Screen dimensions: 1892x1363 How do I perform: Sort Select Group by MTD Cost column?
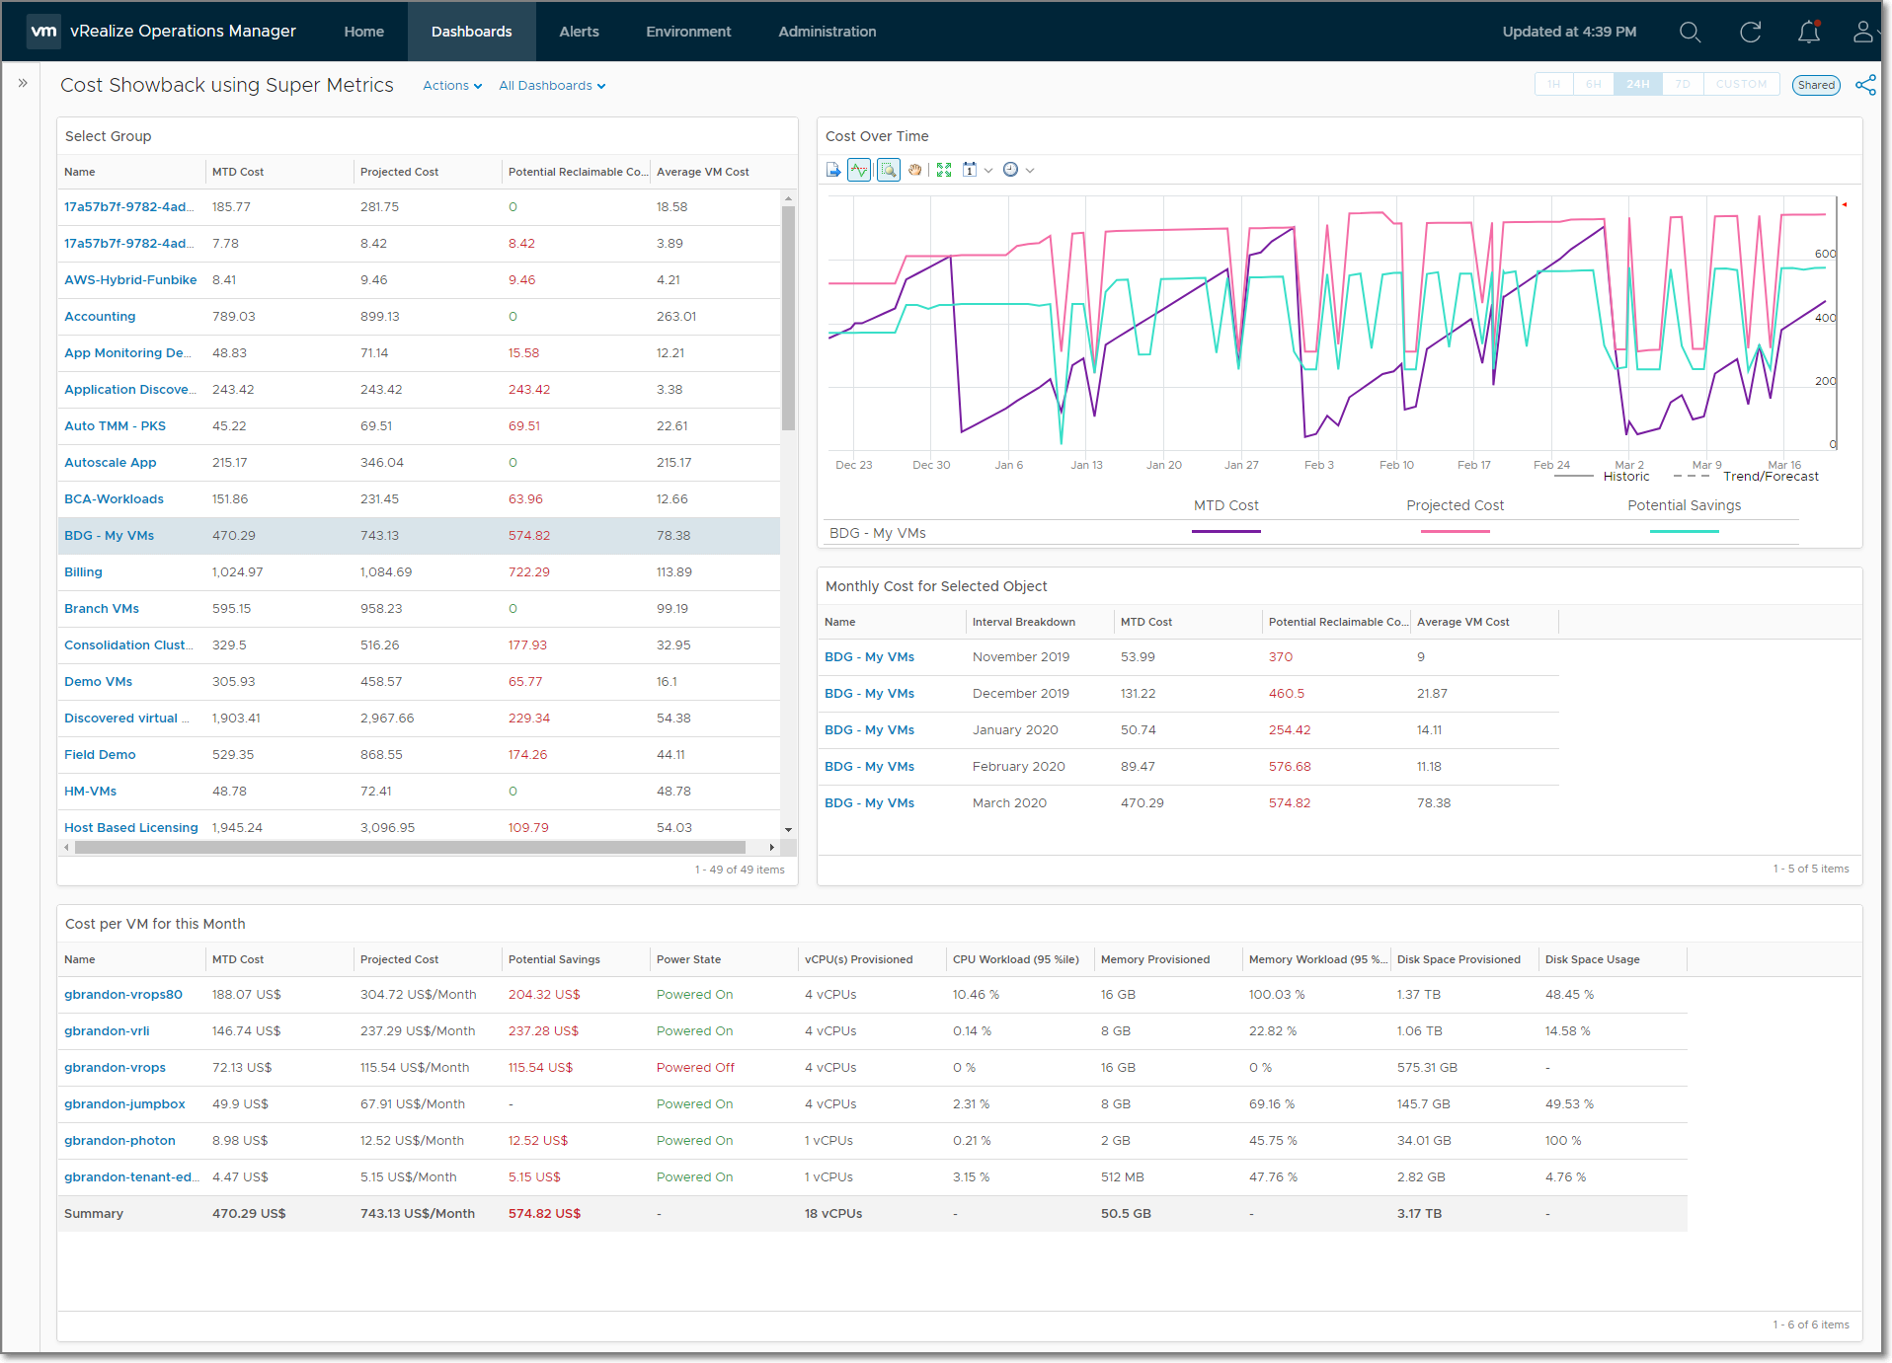click(x=238, y=172)
